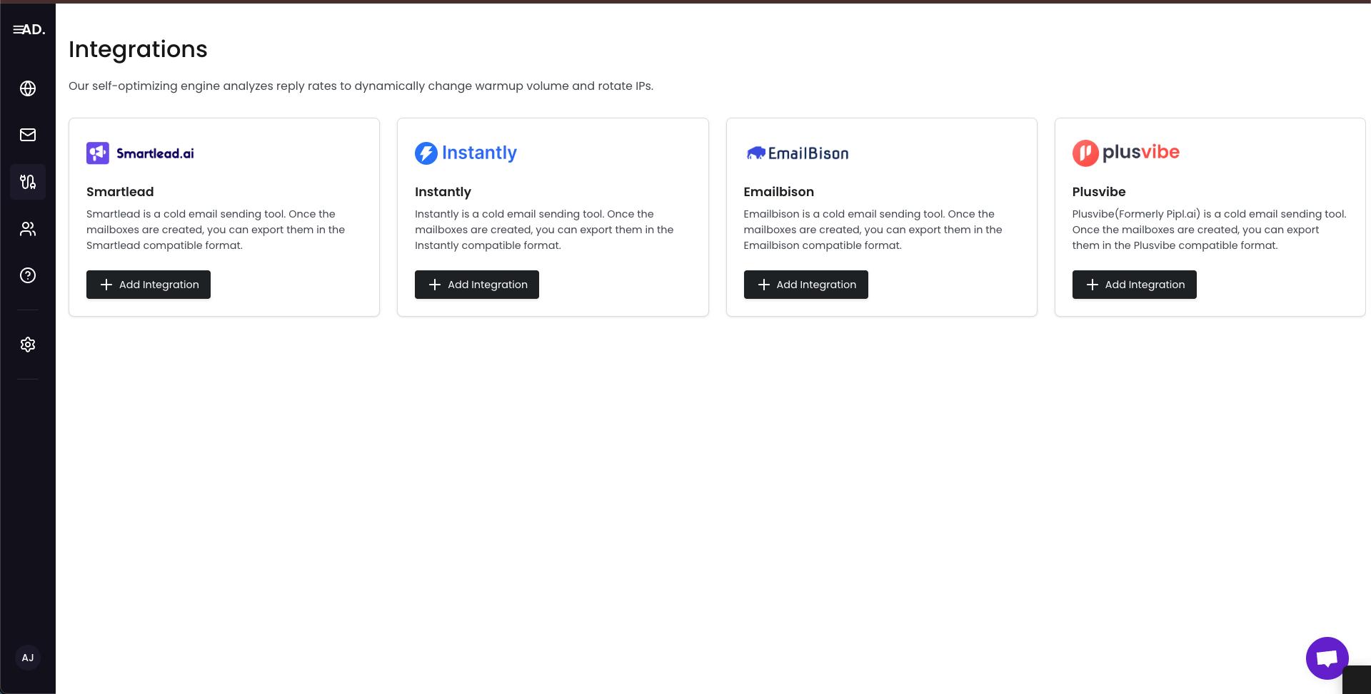Click the EmailBison logo

click(797, 153)
